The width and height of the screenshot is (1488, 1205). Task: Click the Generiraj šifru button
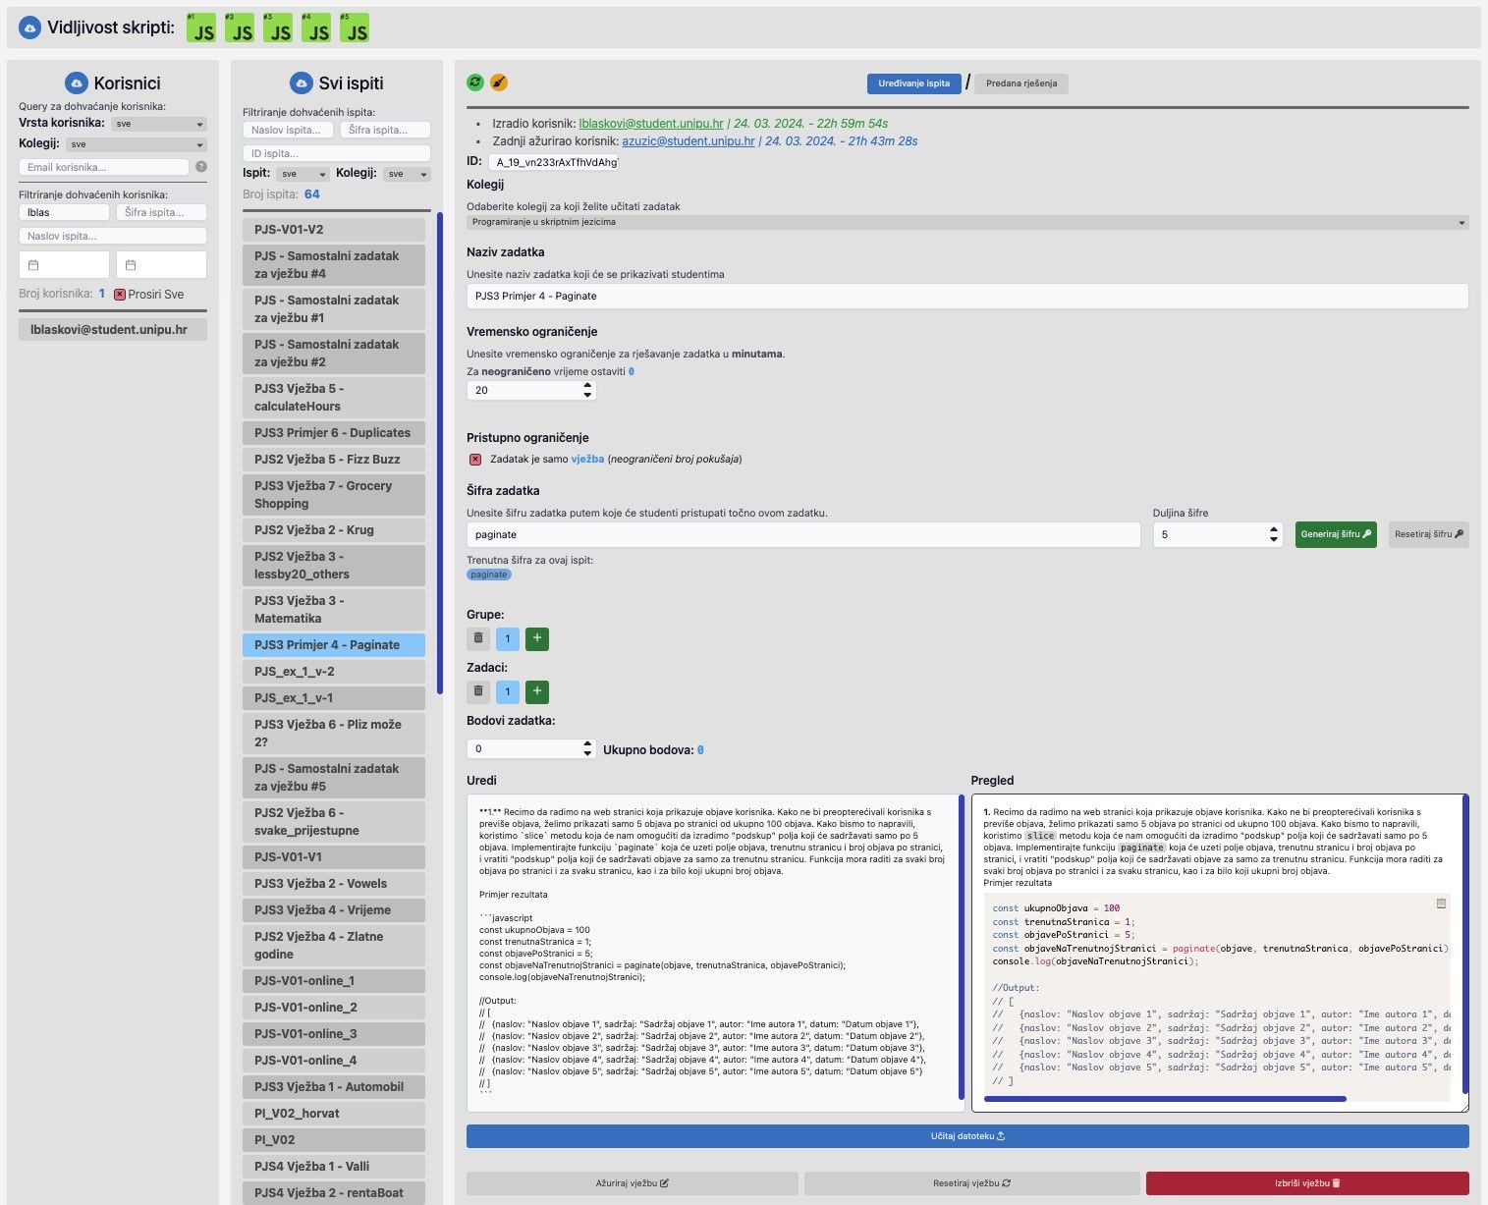point(1336,534)
